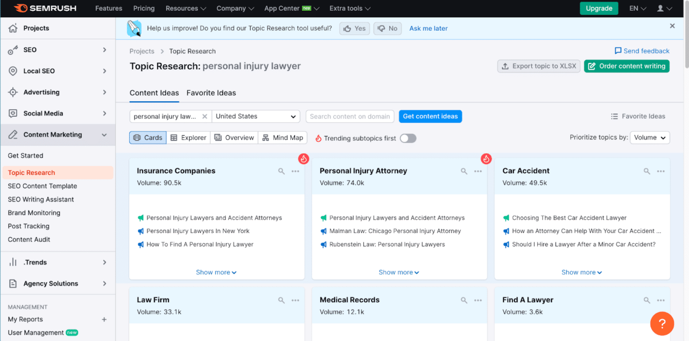Clear the personal injury lawyer topic field

pos(205,116)
